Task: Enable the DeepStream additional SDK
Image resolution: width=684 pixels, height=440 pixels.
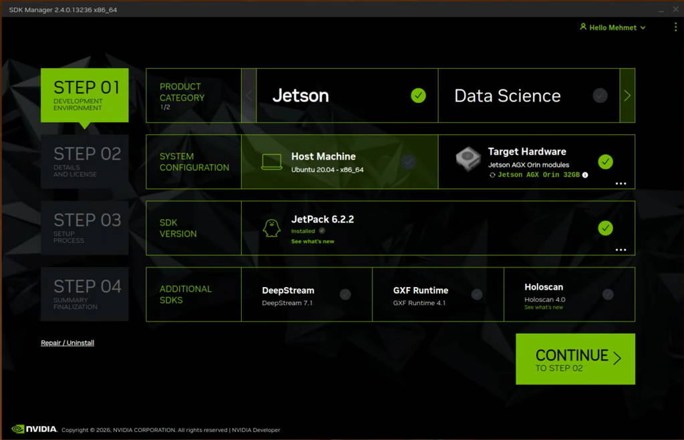Action: click(345, 294)
